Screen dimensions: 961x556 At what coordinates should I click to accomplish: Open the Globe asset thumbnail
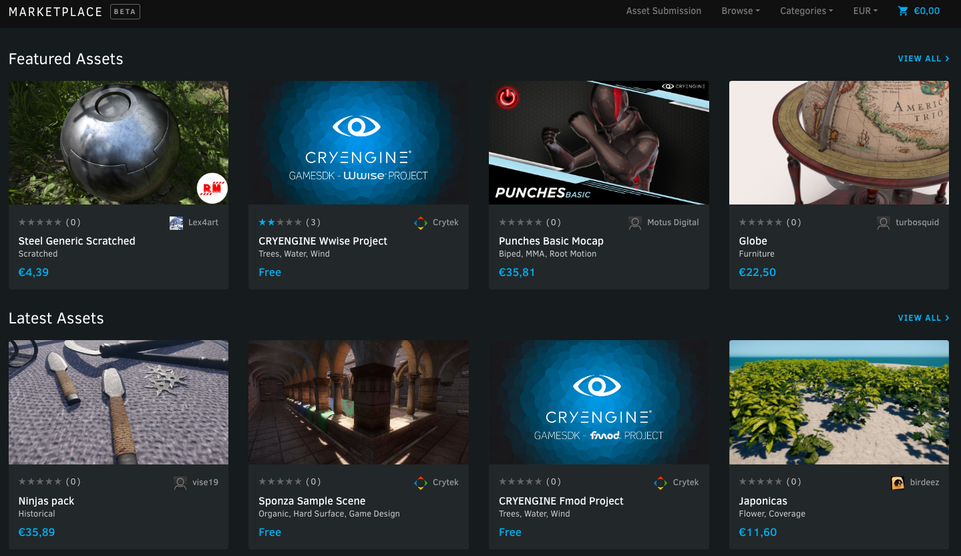coord(839,142)
